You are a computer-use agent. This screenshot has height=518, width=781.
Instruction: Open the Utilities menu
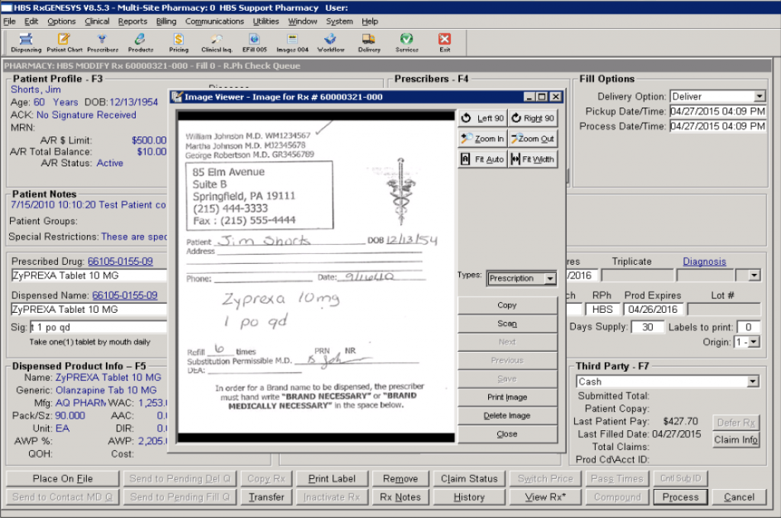[x=265, y=21]
